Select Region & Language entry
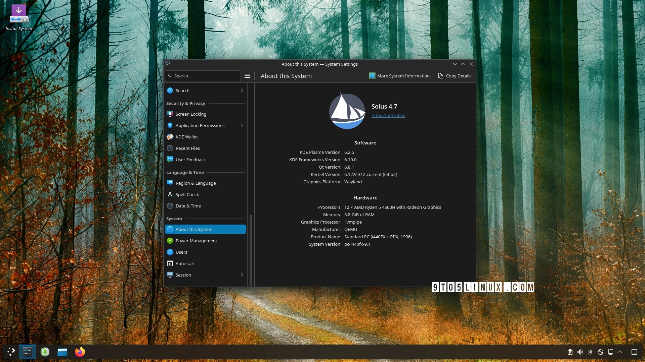The height and width of the screenshot is (362, 645). [x=196, y=183]
